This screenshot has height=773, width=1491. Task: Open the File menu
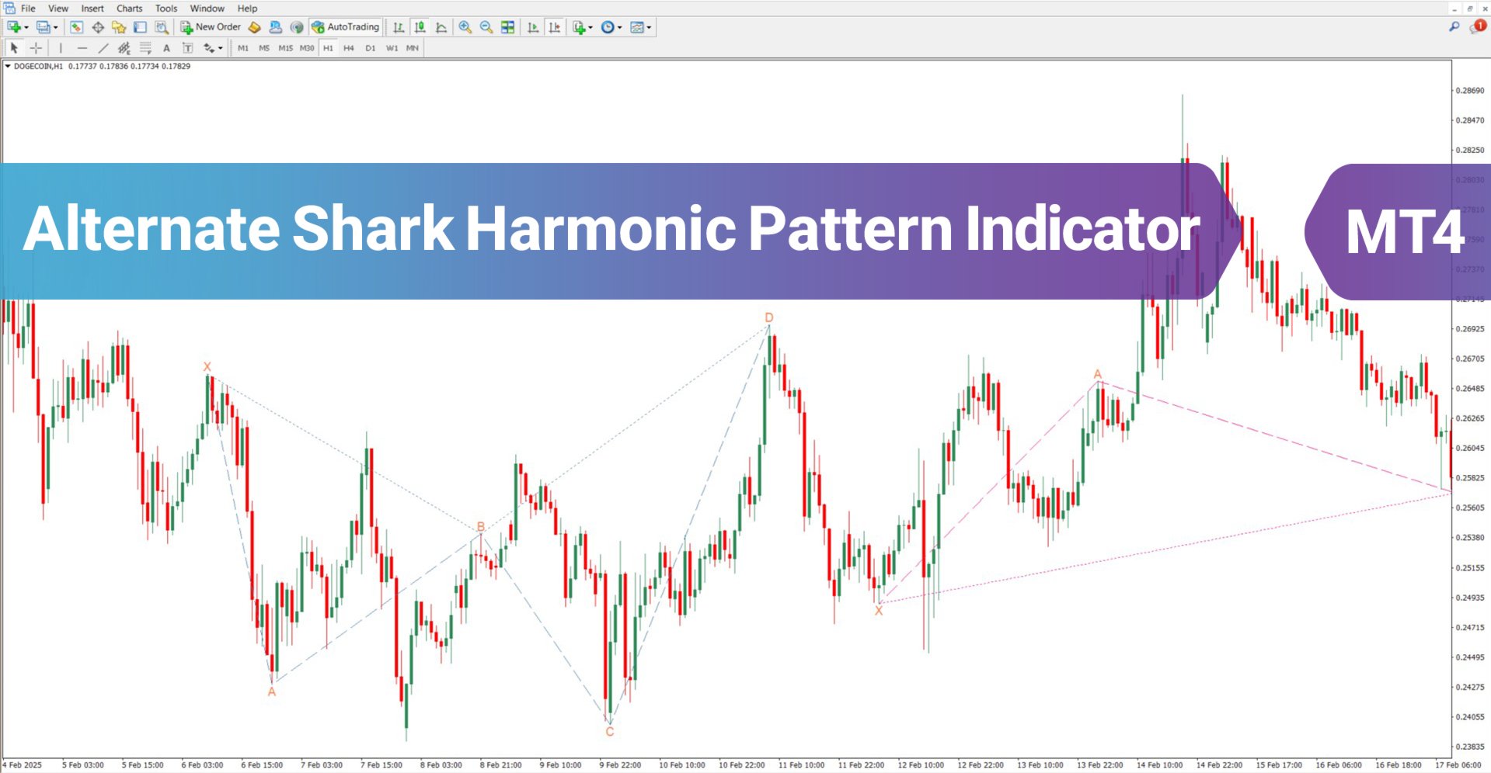[x=28, y=9]
